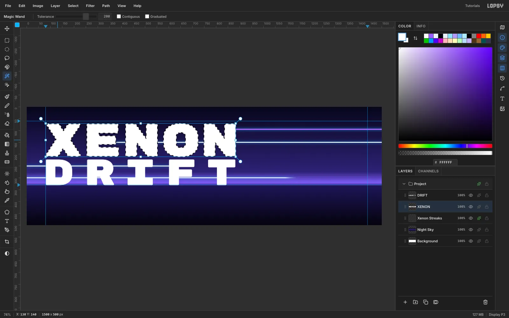509x318 pixels.
Task: Create a new layer group folder
Action: pos(415,302)
